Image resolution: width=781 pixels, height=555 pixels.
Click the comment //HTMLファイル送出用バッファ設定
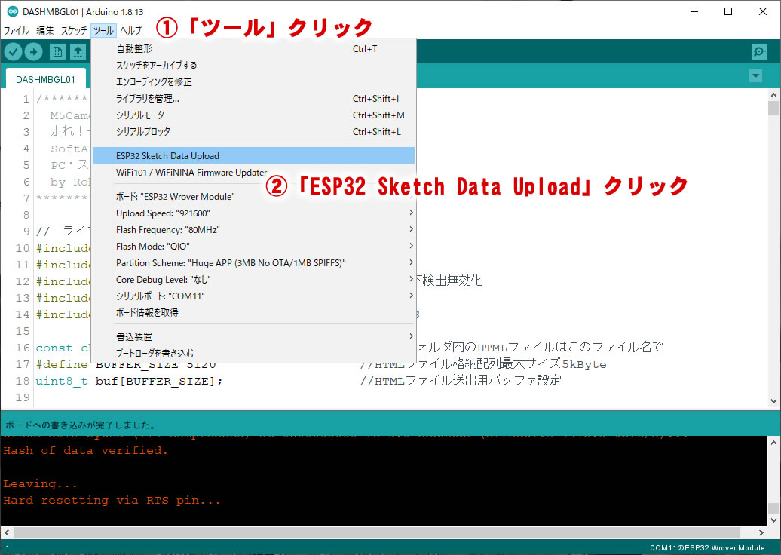(x=460, y=381)
